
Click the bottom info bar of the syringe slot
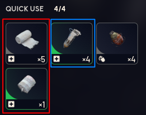click(72, 59)
